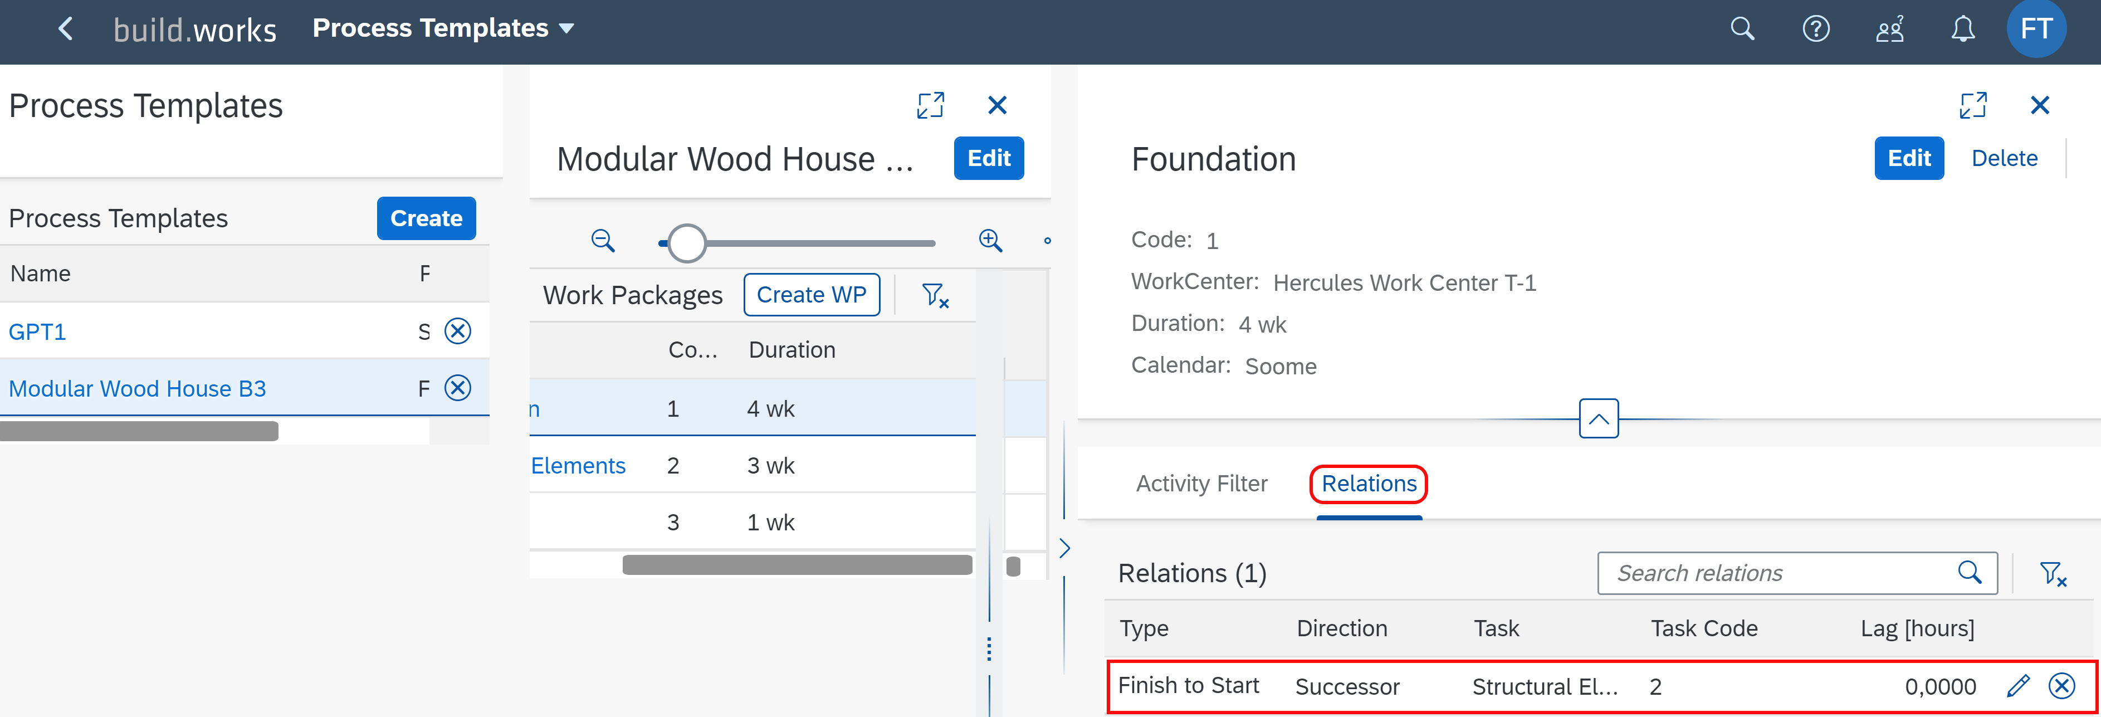
Task: Click the Name column header in templates table
Action: click(x=40, y=273)
